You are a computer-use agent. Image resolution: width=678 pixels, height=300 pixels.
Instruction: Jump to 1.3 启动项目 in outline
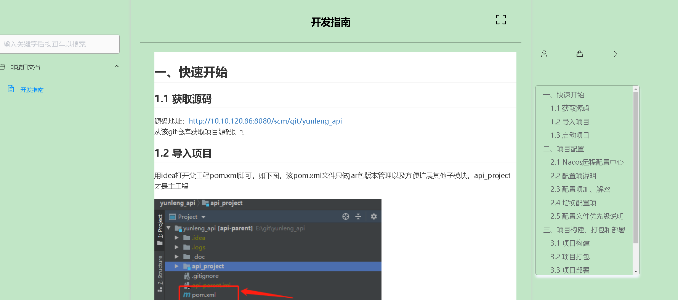coord(570,135)
